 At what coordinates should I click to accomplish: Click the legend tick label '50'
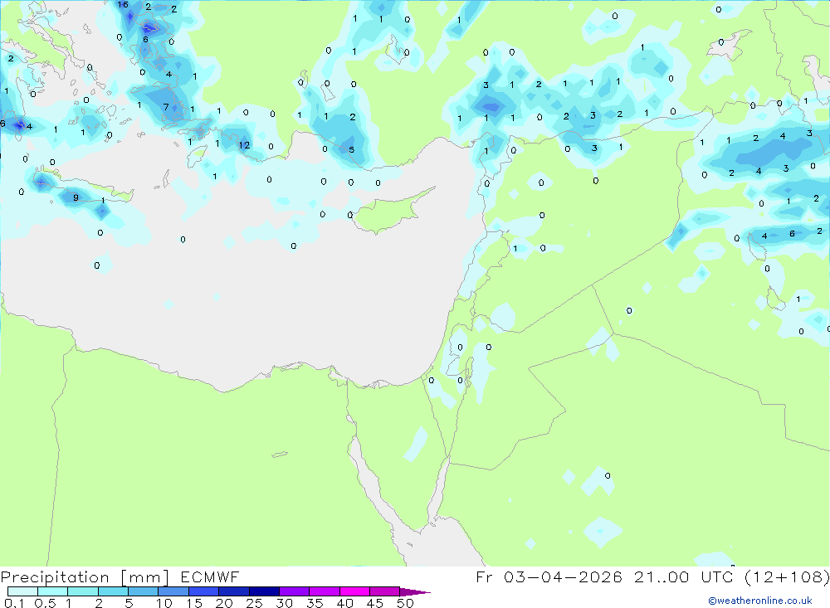405,603
